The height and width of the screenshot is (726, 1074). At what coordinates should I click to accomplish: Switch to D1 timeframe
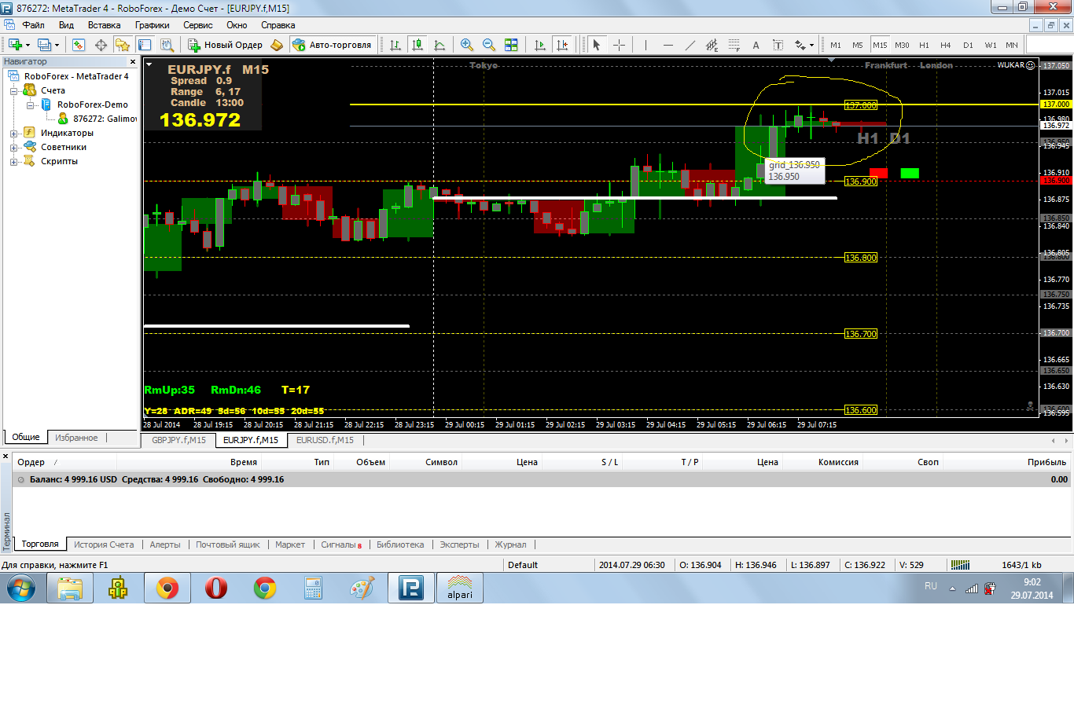968,45
